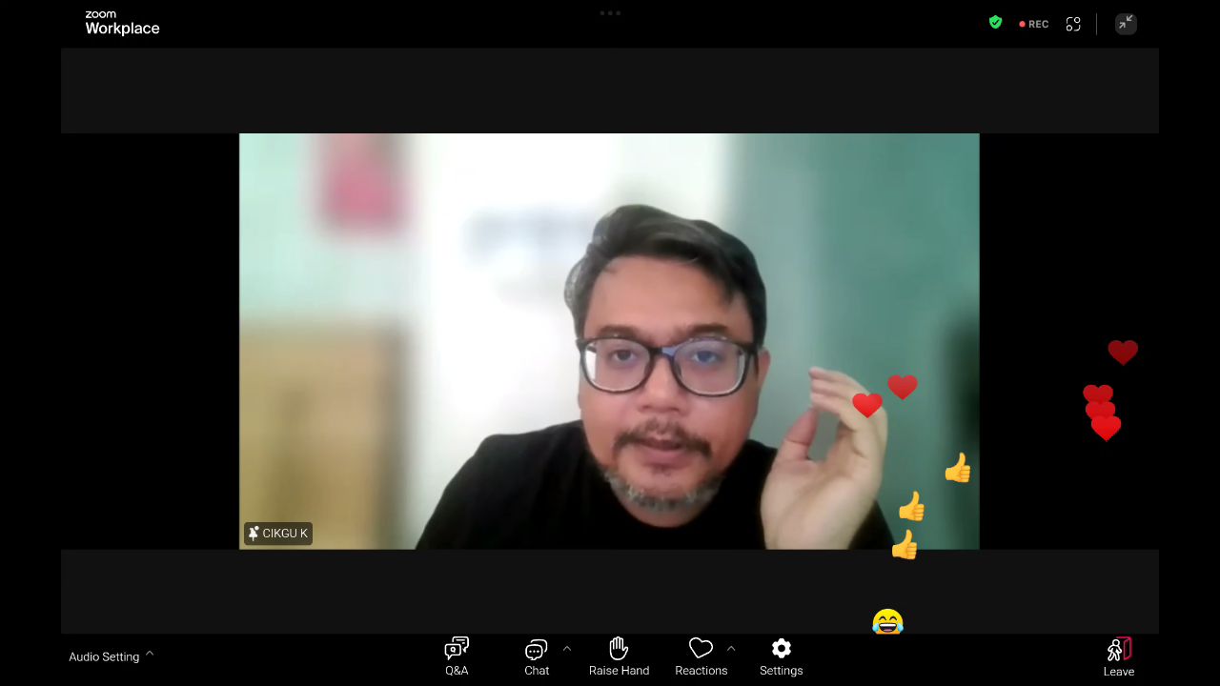Open the Reactions heart icon
This screenshot has height=686, width=1220.
coord(701,649)
